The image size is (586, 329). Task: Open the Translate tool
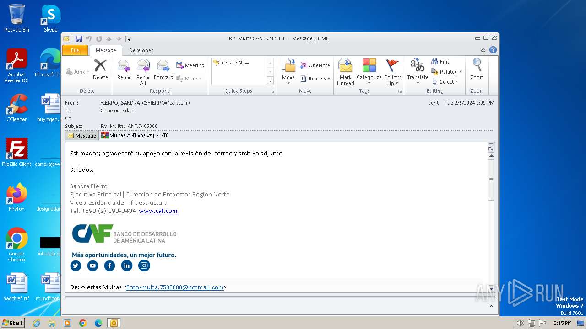418,72
